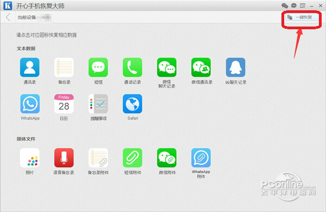Click the 媒体文件 section heading
This screenshot has height=212, width=326.
pos(26,139)
